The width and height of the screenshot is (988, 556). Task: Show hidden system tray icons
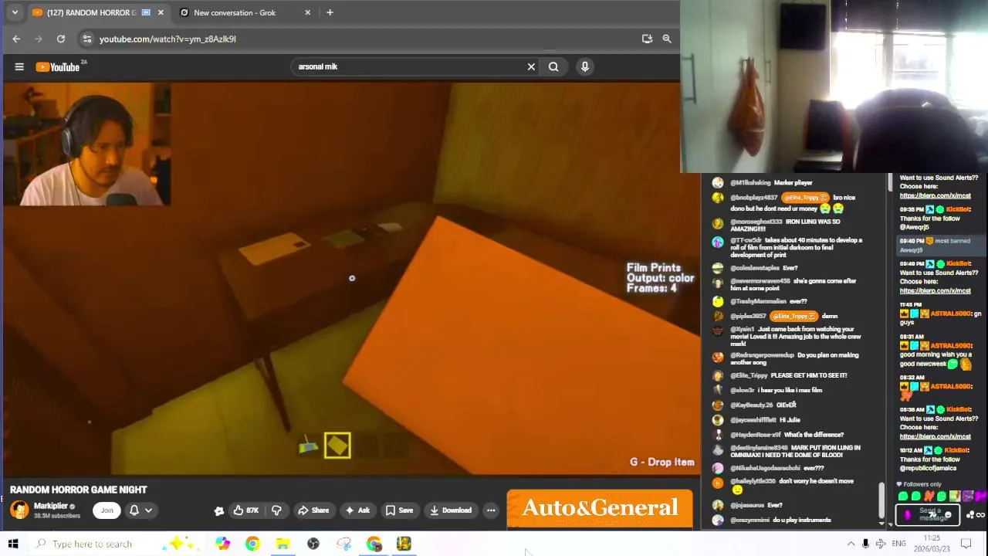pyautogui.click(x=851, y=544)
